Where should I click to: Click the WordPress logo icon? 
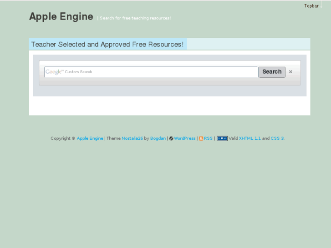tap(171, 138)
